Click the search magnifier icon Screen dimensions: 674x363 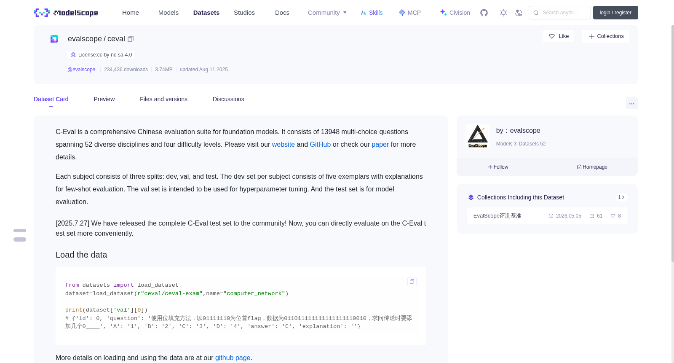(536, 13)
